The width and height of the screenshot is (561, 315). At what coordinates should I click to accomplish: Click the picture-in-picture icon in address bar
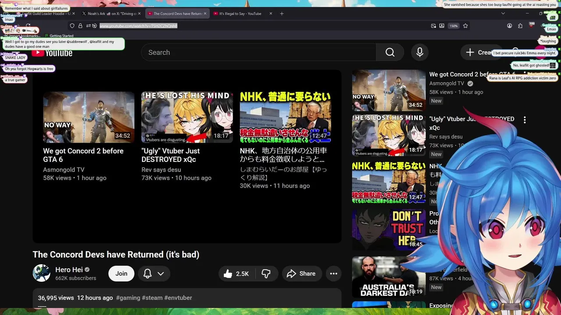(433, 26)
